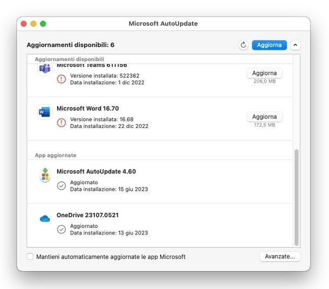Select the OneDrive 23107.0521 title

pos(88,215)
